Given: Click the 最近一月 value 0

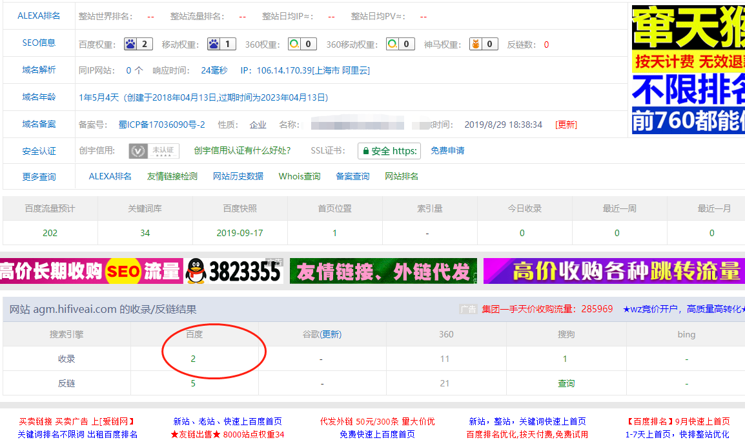Looking at the screenshot, I should point(711,233).
